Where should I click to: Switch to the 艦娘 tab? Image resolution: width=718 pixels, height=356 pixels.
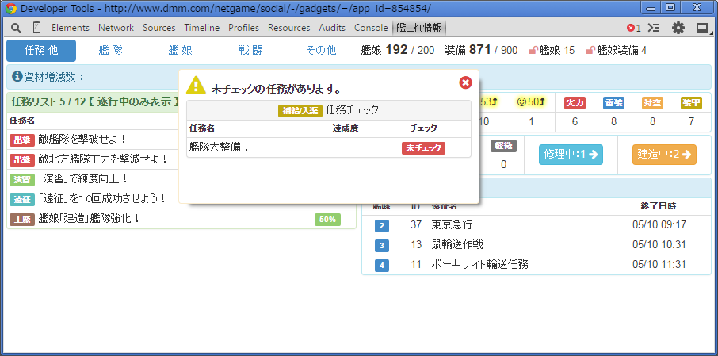(x=181, y=51)
